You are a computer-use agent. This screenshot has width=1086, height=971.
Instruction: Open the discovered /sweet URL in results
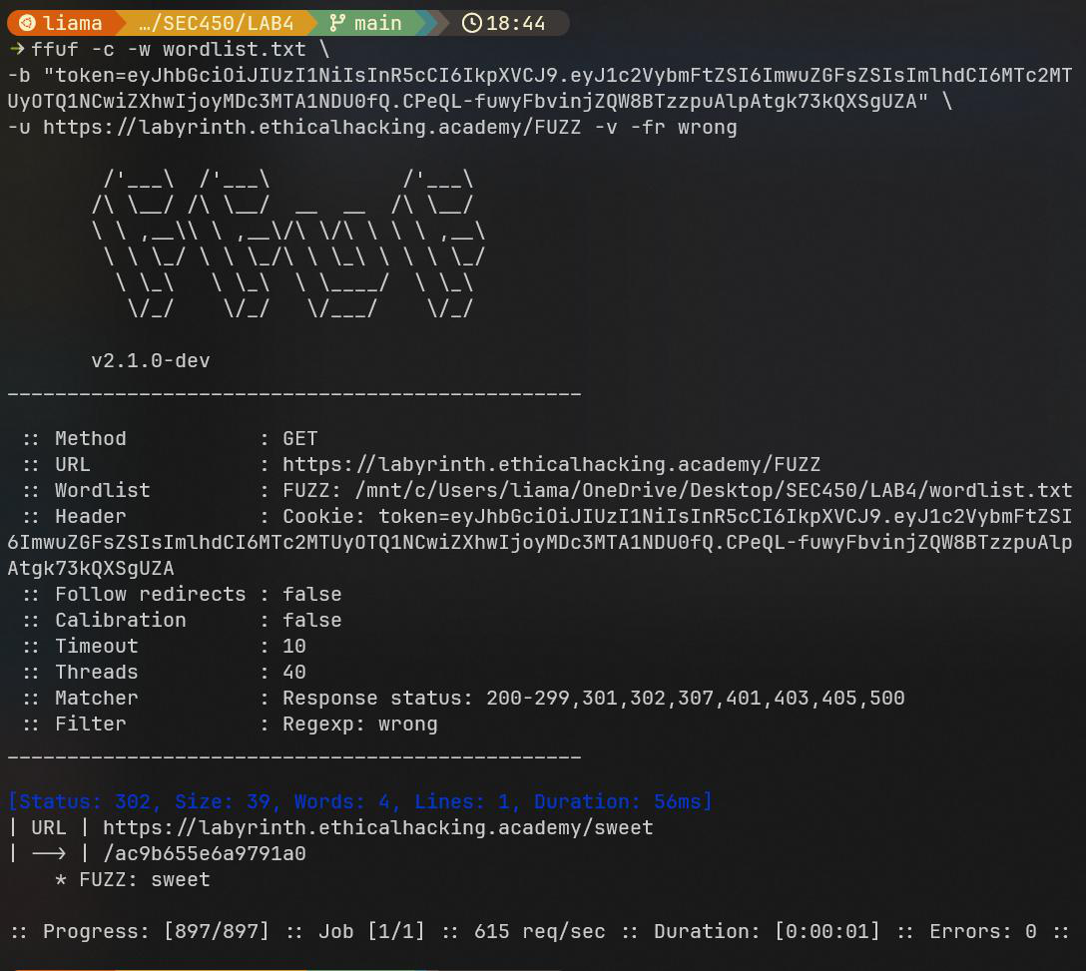pos(377,828)
